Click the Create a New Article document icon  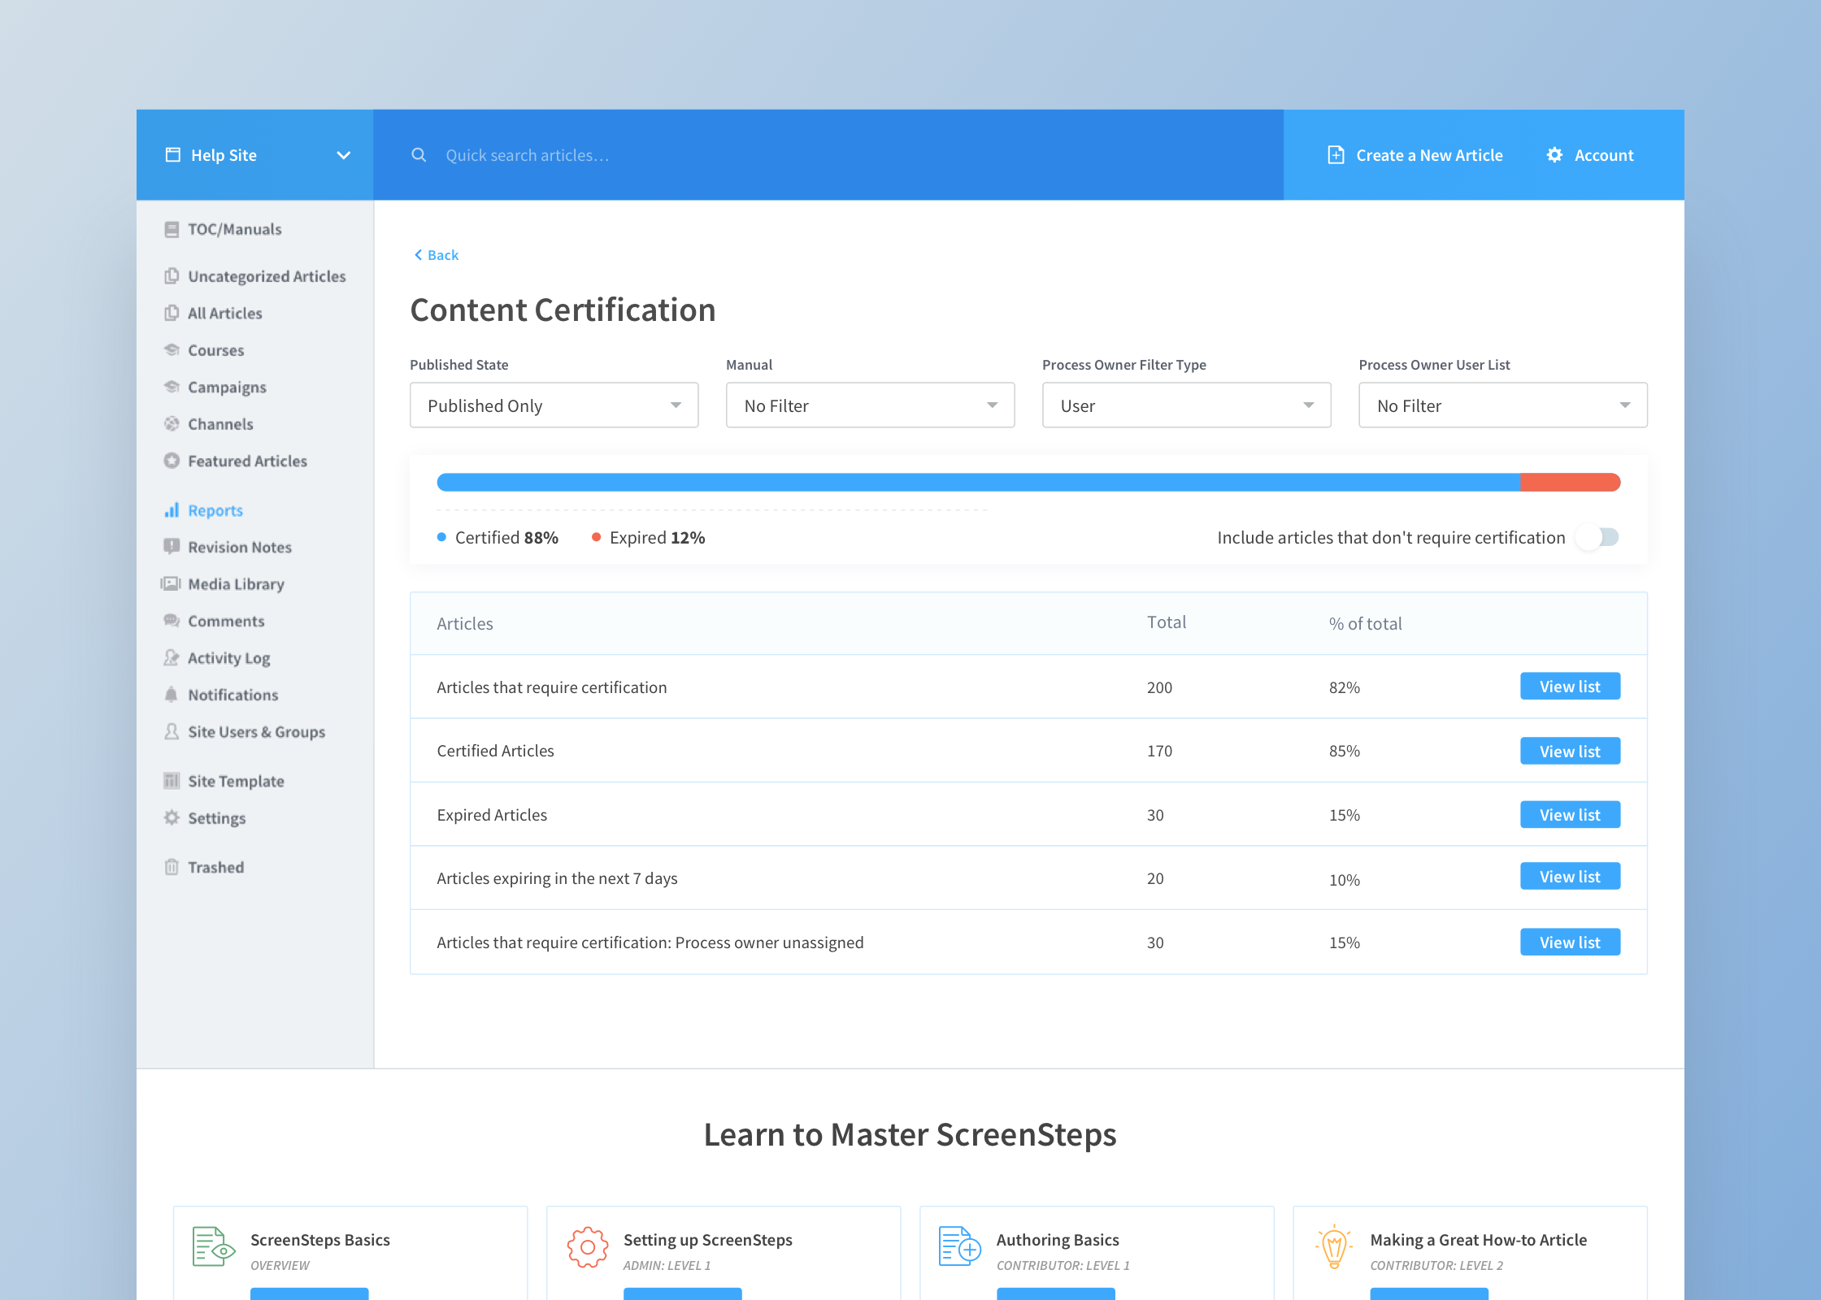[1336, 154]
